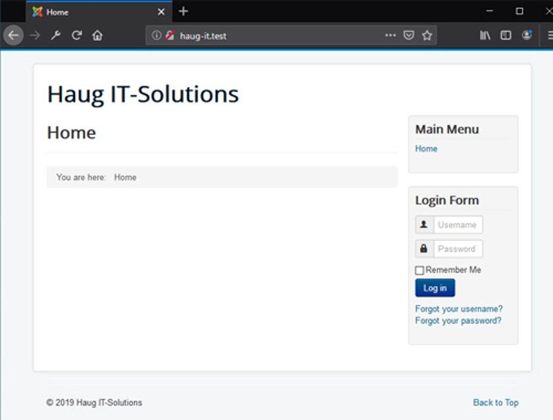Viewport: 553px width, 420px height.
Task: Save page to Pocket icon
Action: tap(409, 36)
